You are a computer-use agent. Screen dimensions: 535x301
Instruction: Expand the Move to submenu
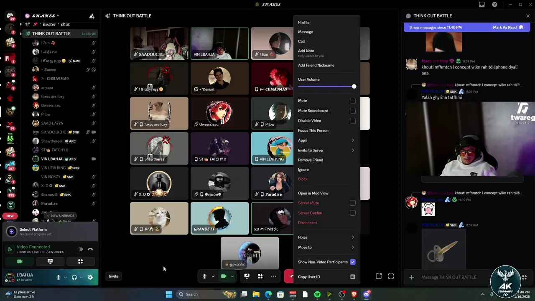[x=326, y=247]
